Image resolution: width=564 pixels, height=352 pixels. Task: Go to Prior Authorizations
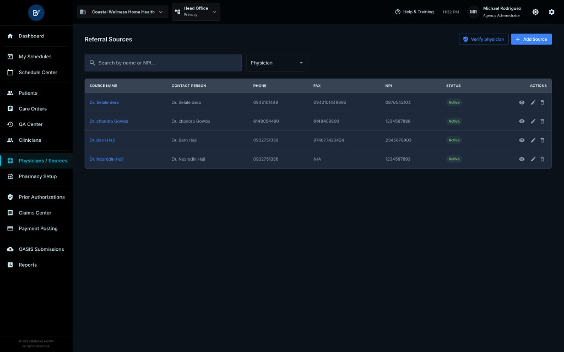pyautogui.click(x=36, y=197)
